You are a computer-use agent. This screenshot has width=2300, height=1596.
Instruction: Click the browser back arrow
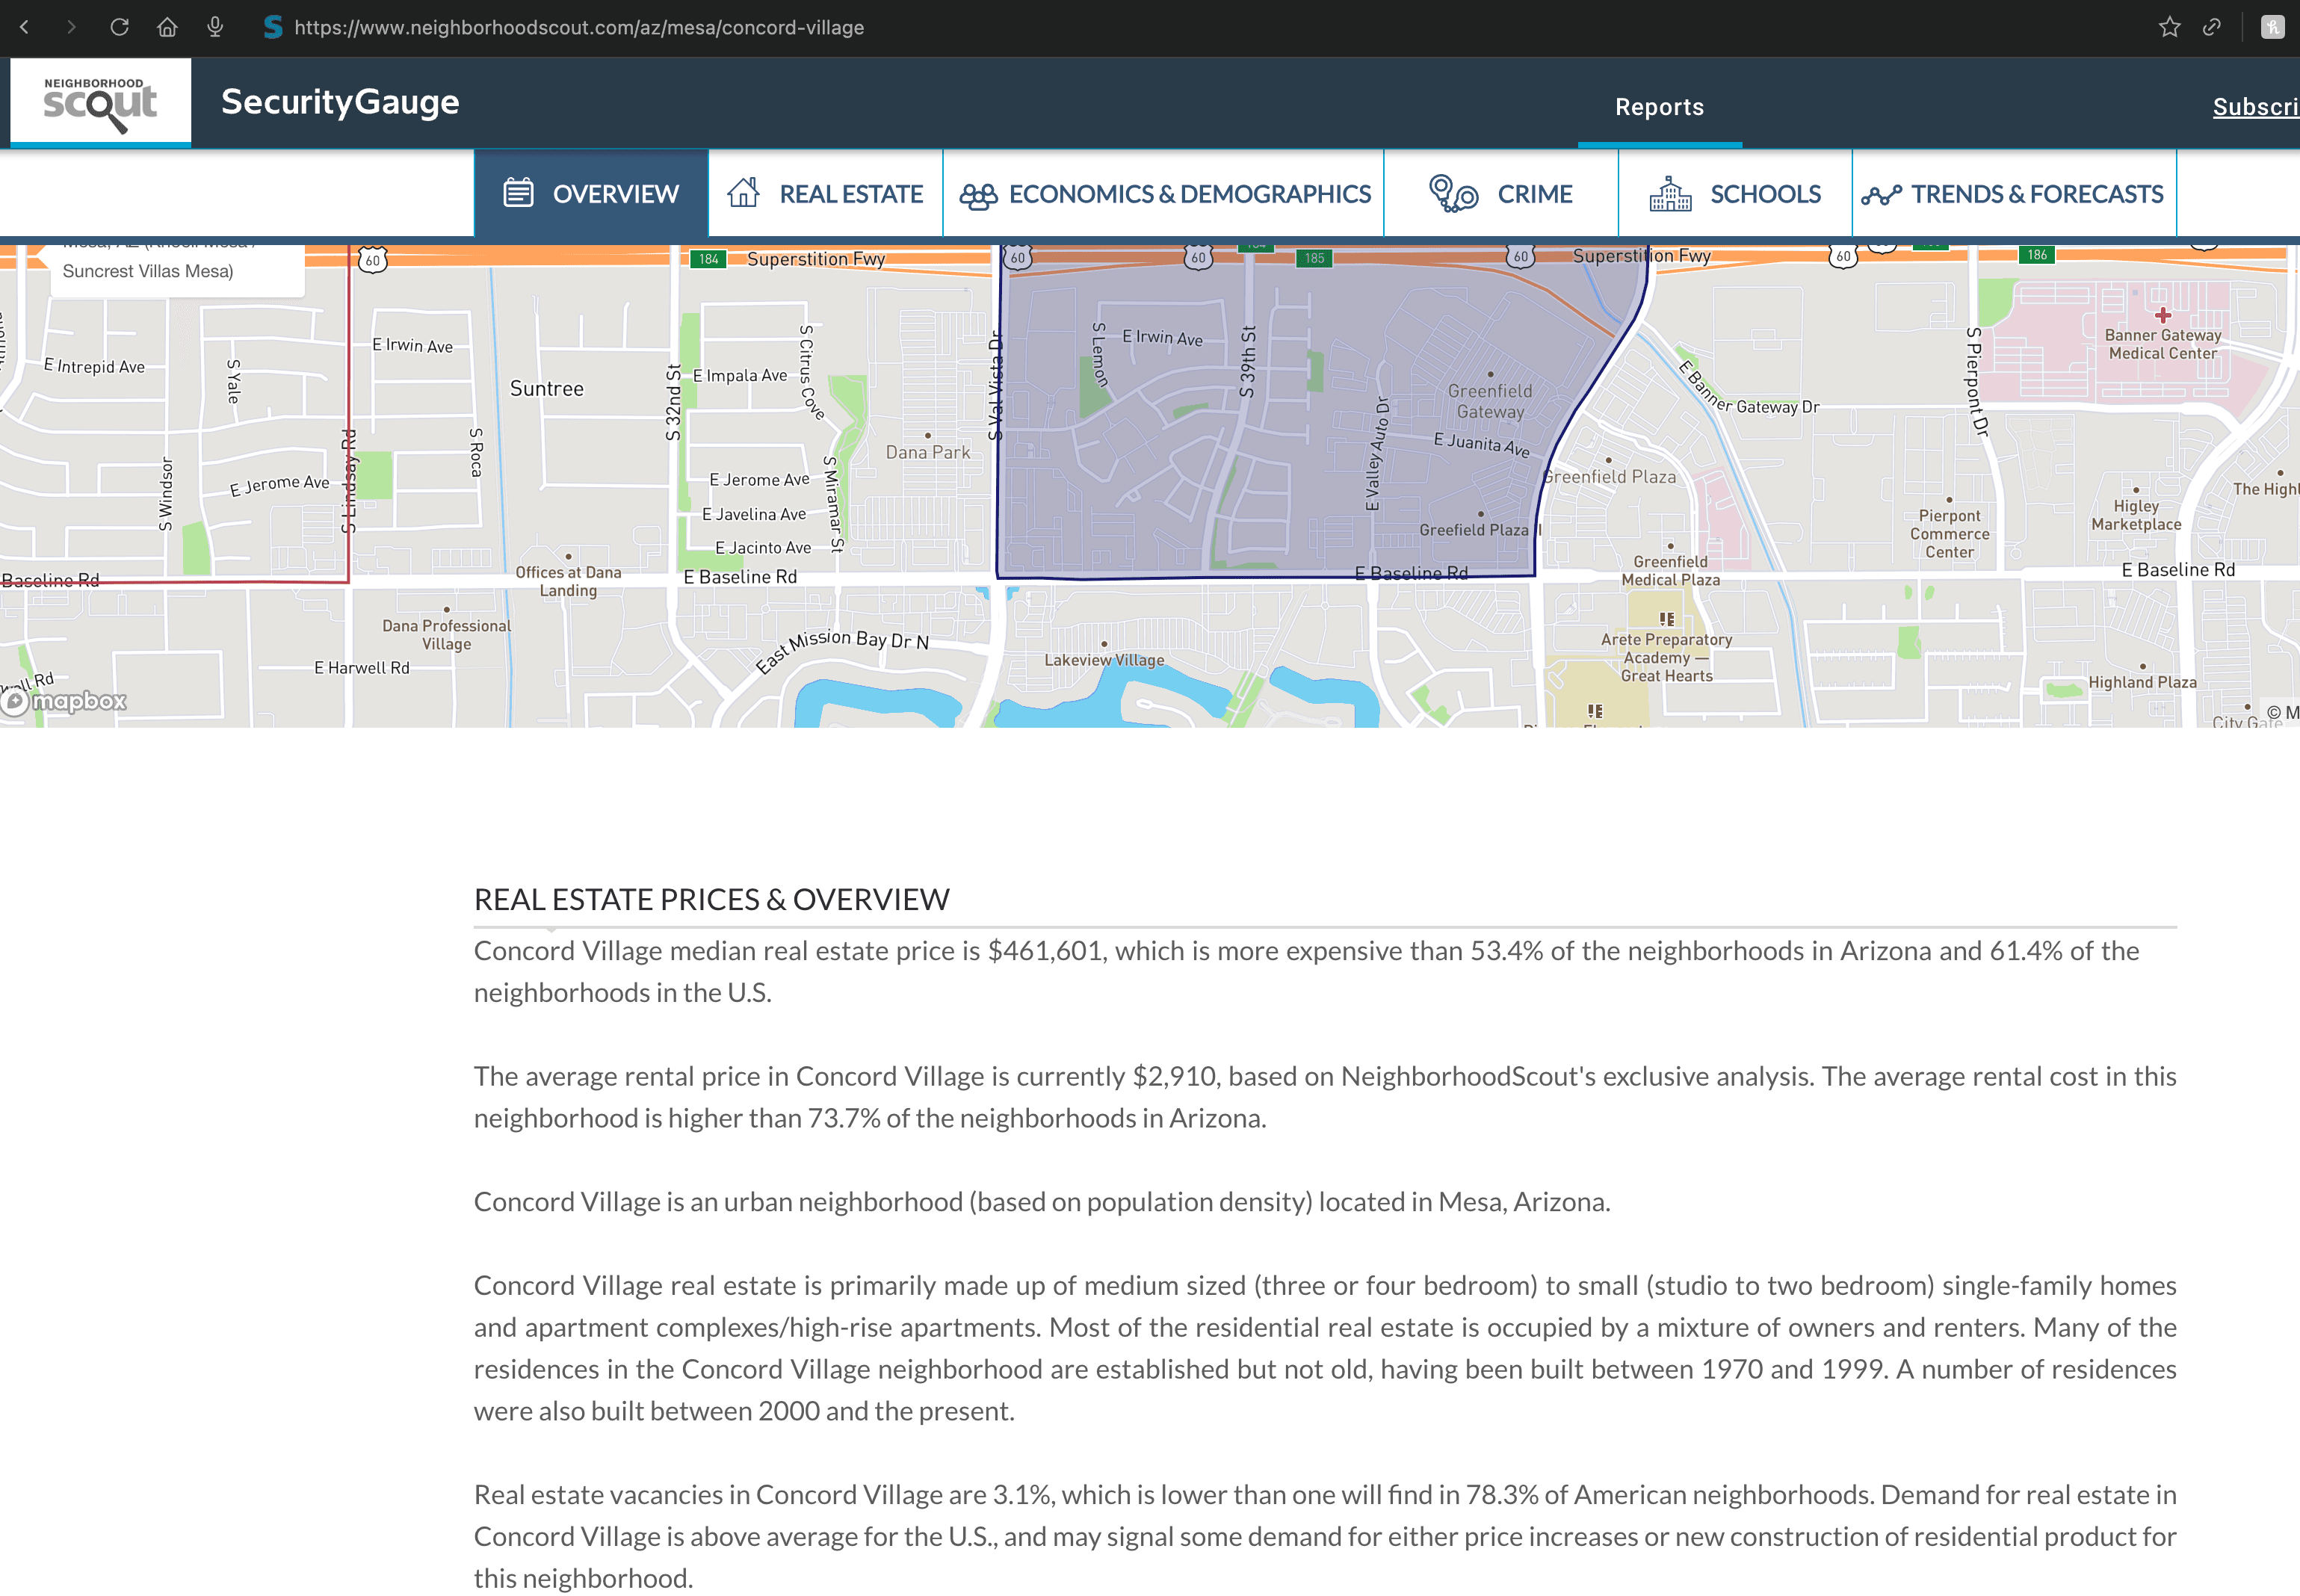pos(24,27)
